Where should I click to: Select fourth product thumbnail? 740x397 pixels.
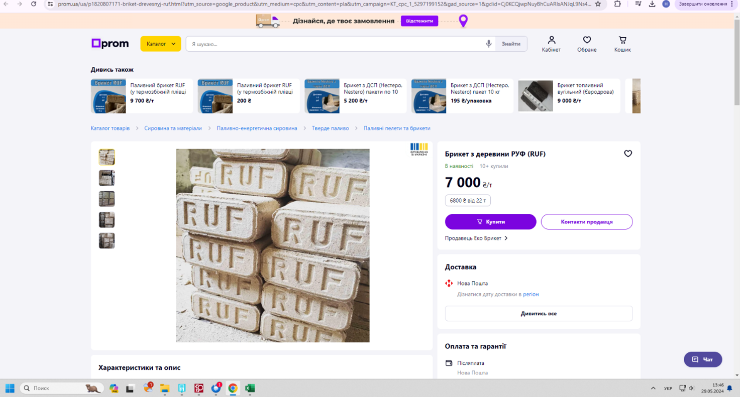tap(107, 220)
